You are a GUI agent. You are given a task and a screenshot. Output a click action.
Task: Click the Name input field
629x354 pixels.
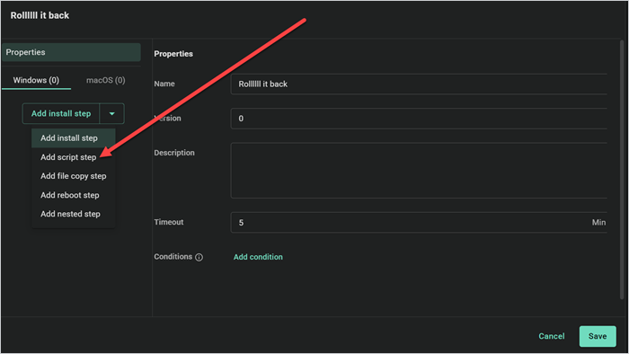pos(419,84)
